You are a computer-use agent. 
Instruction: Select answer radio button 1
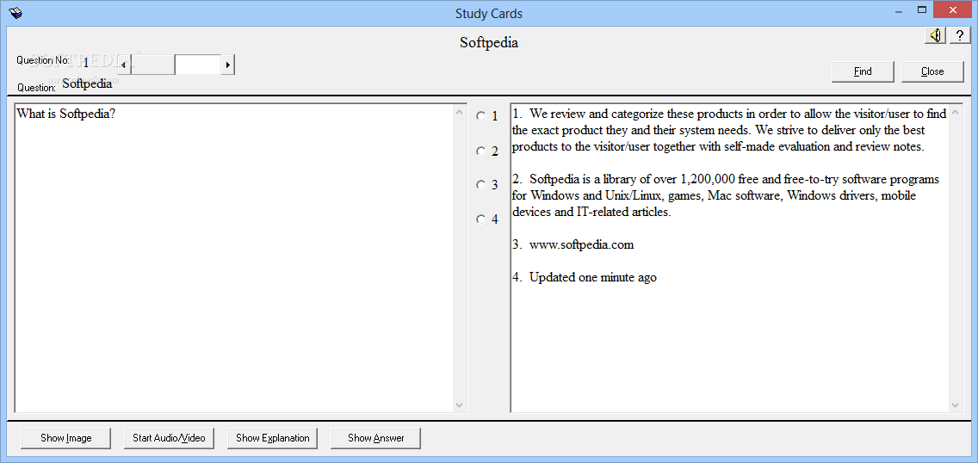pyautogui.click(x=481, y=115)
